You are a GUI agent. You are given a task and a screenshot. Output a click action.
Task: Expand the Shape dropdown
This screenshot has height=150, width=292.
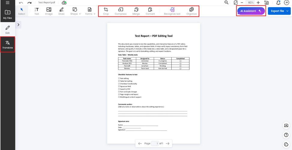tap(75, 11)
